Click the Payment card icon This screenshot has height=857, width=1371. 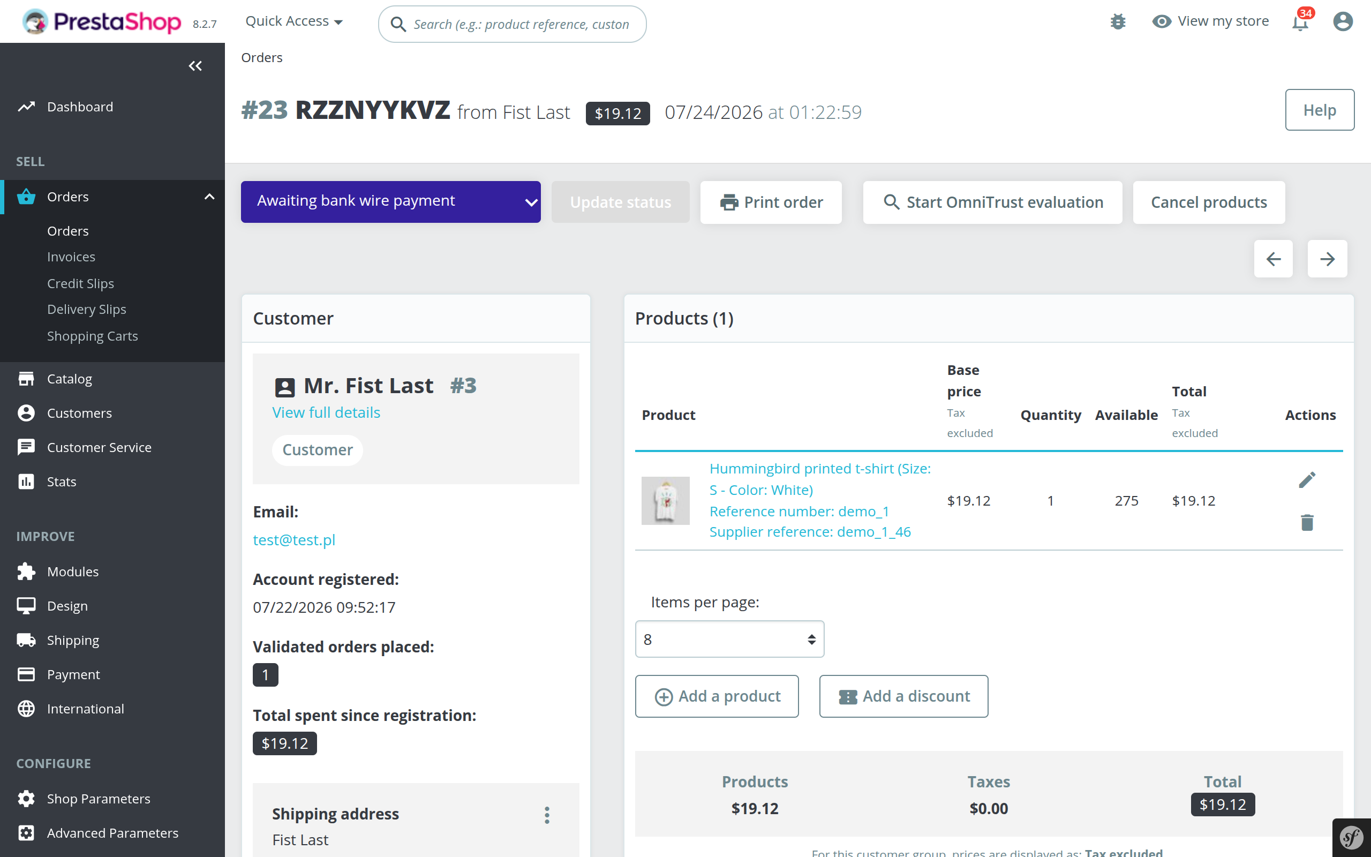pyautogui.click(x=26, y=674)
